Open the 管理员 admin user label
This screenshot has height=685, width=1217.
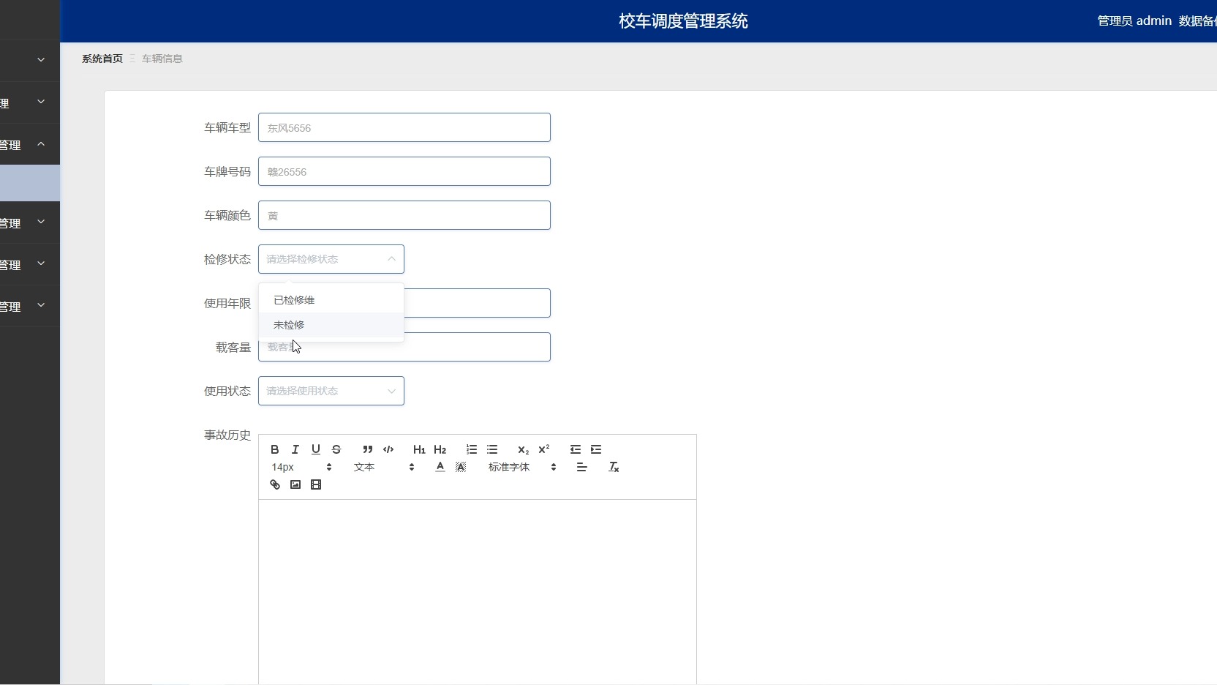tap(1134, 20)
